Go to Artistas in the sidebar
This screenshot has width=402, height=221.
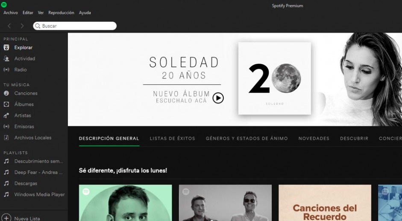(x=23, y=115)
